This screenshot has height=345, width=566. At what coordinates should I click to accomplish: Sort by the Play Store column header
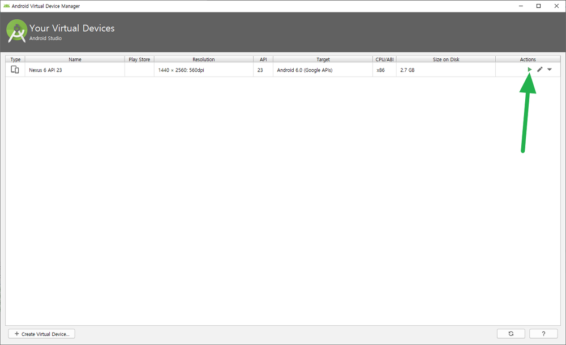click(x=139, y=59)
